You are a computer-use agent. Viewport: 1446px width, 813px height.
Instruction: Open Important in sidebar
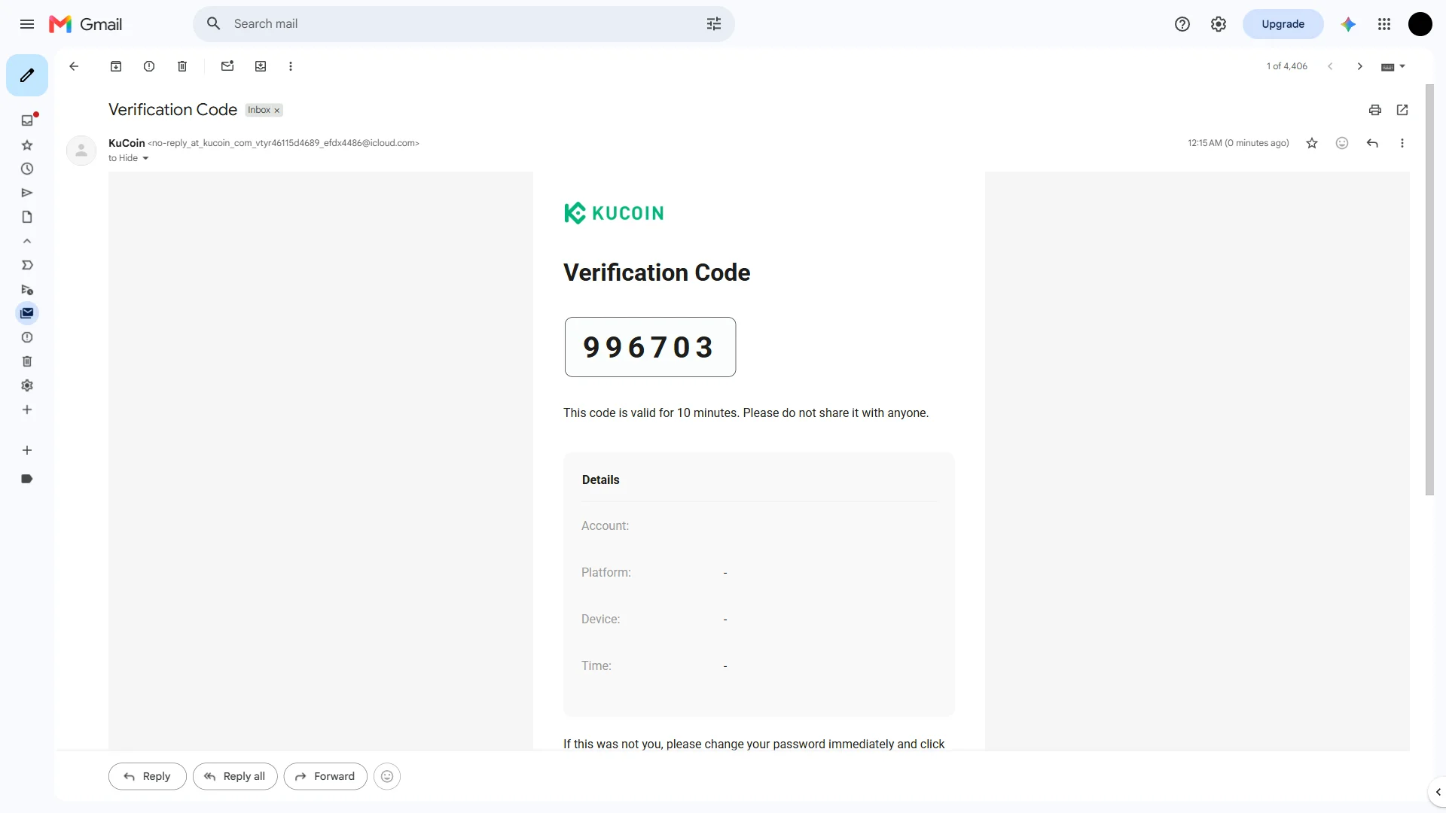click(27, 265)
